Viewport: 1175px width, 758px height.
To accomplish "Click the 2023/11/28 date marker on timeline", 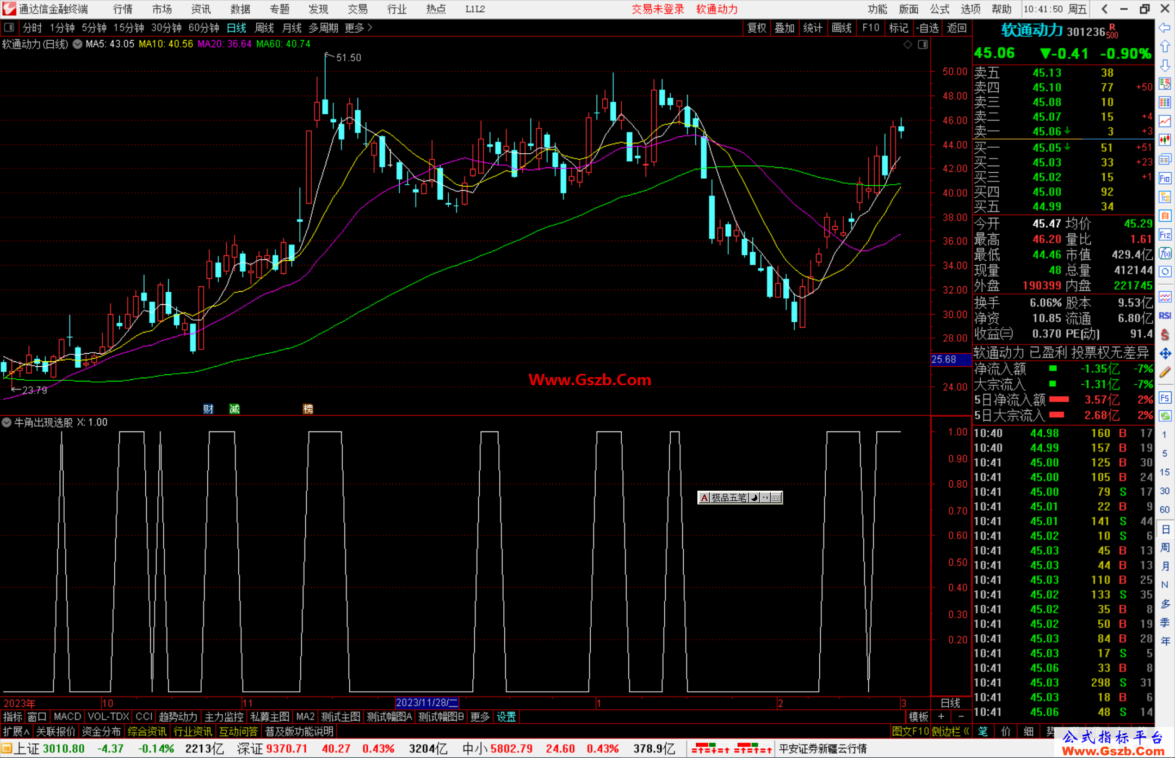I will point(427,703).
